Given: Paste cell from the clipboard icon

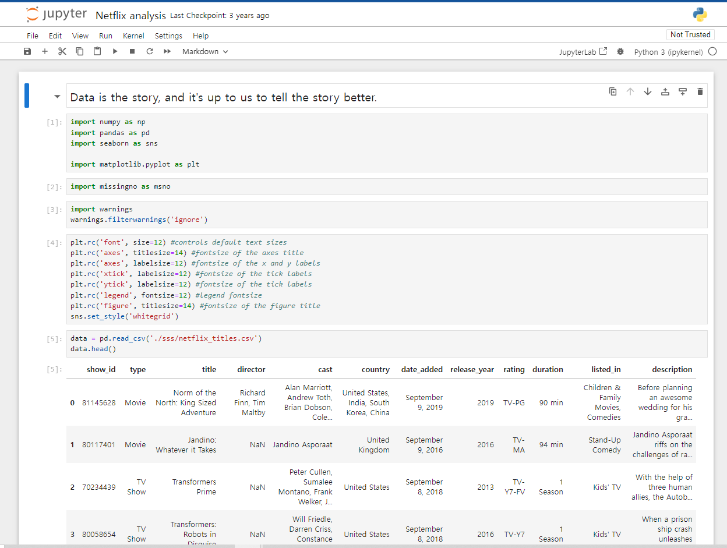Looking at the screenshot, I should pyautogui.click(x=97, y=51).
